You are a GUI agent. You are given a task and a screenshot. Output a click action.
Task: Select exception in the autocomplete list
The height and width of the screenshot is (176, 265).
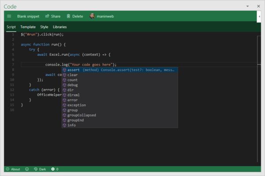click(x=120, y=105)
